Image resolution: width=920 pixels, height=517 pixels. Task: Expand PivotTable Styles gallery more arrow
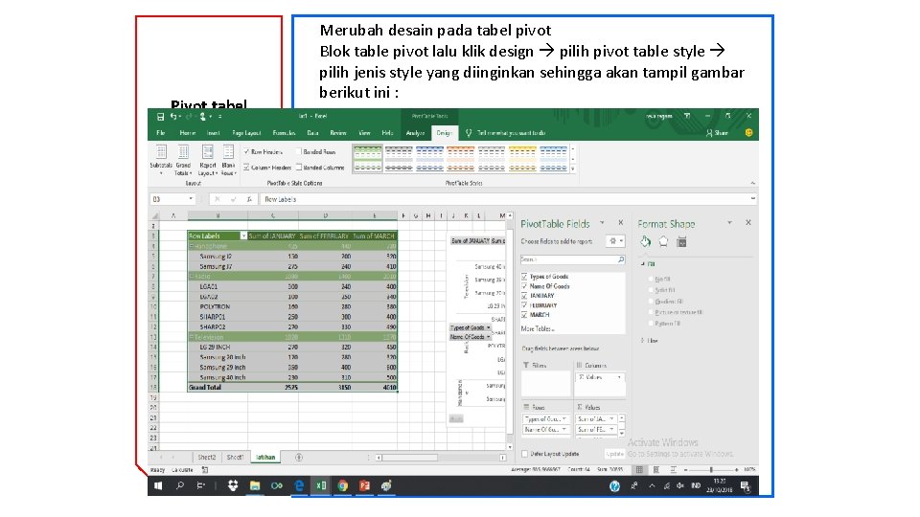click(573, 169)
